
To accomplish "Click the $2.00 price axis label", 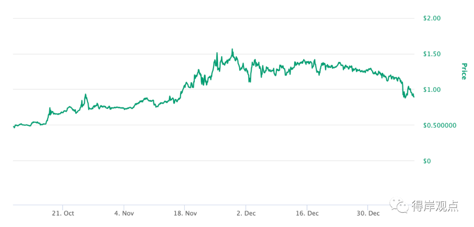I will point(432,18).
